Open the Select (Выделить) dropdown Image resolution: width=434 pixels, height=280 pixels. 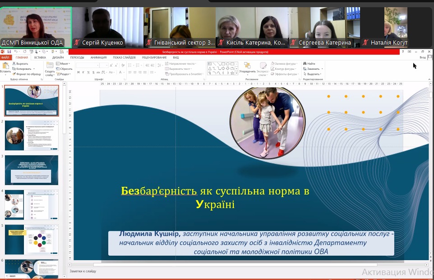pyautogui.click(x=313, y=74)
